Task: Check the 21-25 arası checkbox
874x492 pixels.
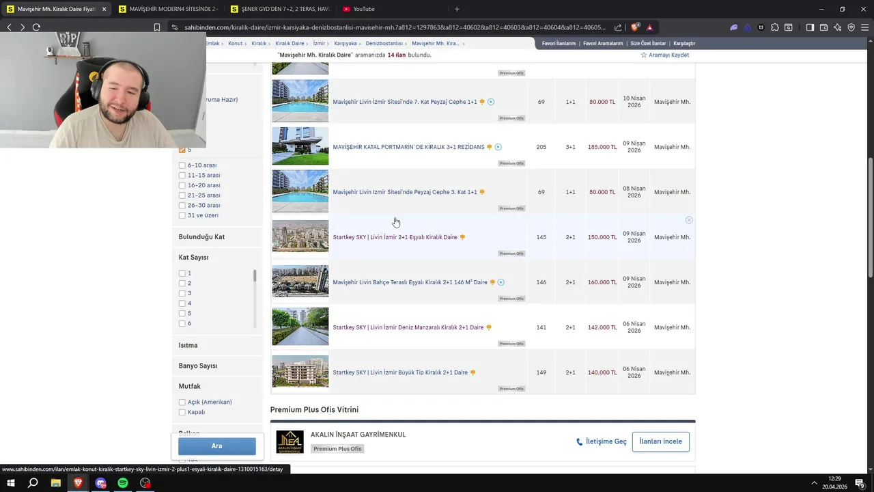Action: (182, 195)
